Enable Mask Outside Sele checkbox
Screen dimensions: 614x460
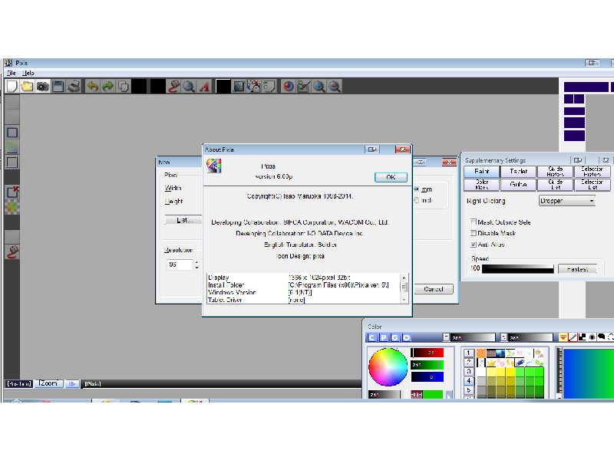pos(474,222)
